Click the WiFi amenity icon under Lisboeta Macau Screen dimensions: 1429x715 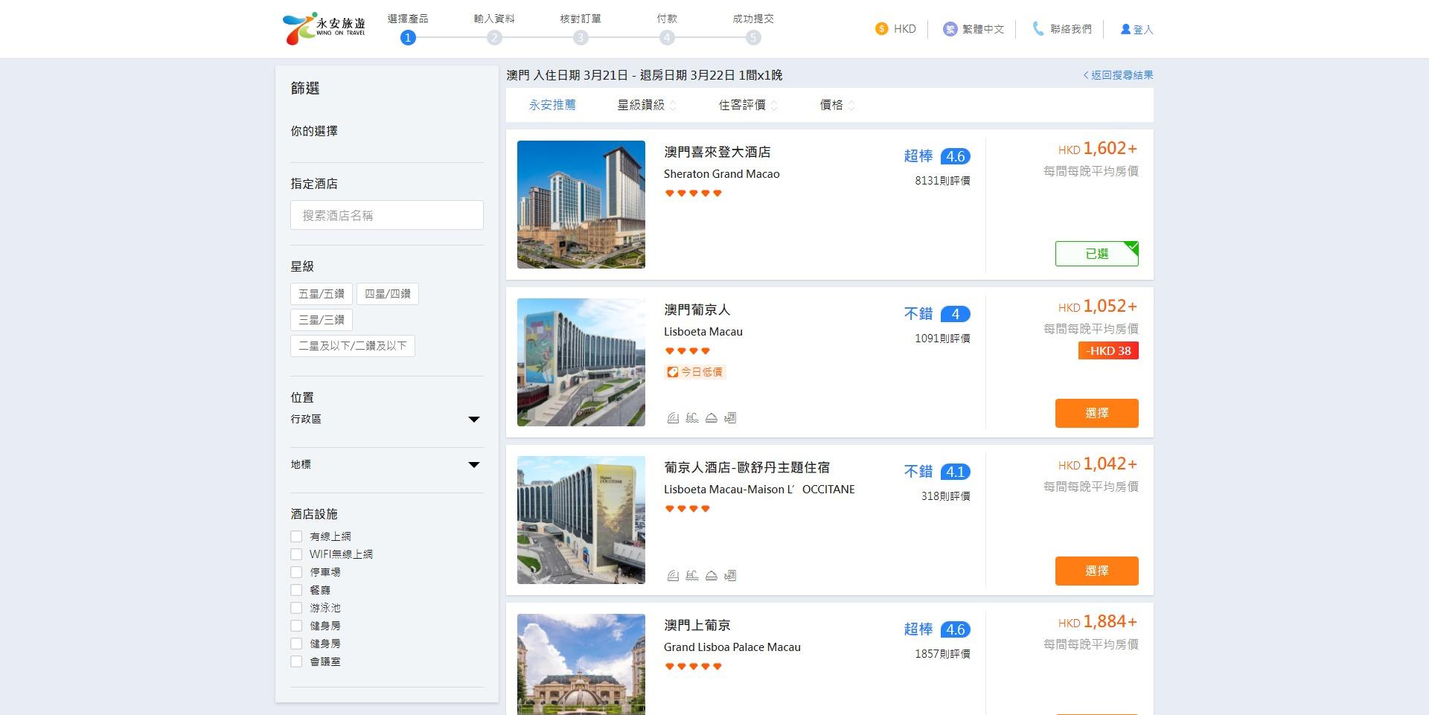[673, 418]
